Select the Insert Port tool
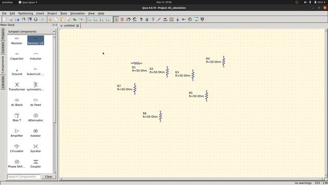The height and width of the screenshot is (185, 328). [183, 20]
